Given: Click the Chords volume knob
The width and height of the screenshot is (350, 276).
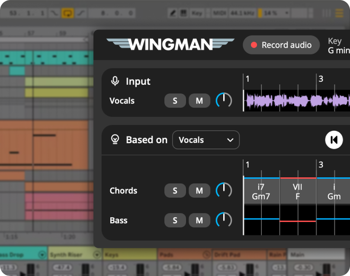Looking at the screenshot, I should click(224, 190).
